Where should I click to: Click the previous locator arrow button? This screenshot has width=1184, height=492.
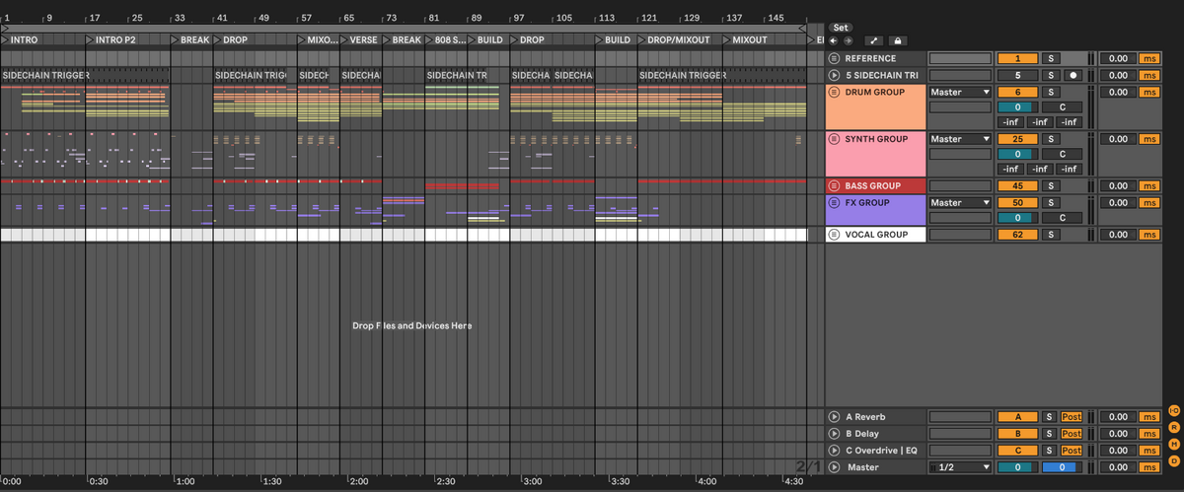coord(835,40)
